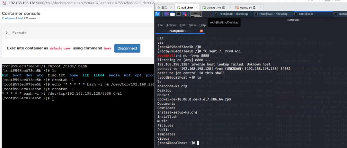The width and height of the screenshot is (347, 148).
Task: Switch to the Kali Linux VM tab
Action: click(x=187, y=7)
